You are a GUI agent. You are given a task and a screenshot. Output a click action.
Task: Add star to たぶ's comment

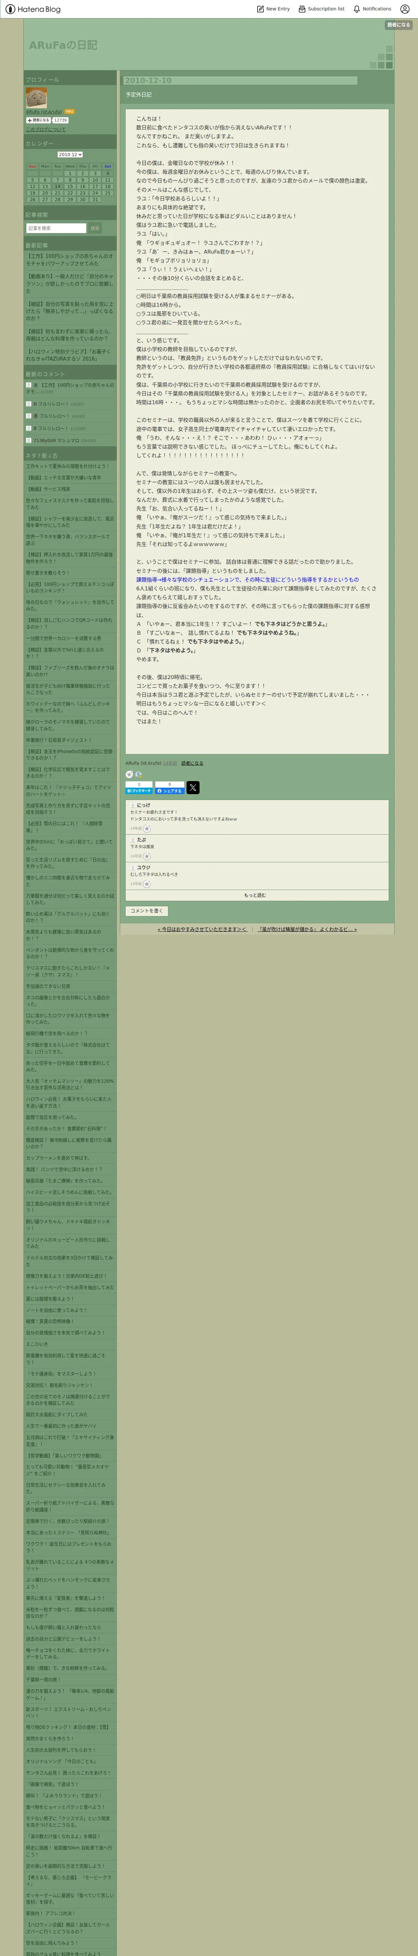[x=147, y=856]
